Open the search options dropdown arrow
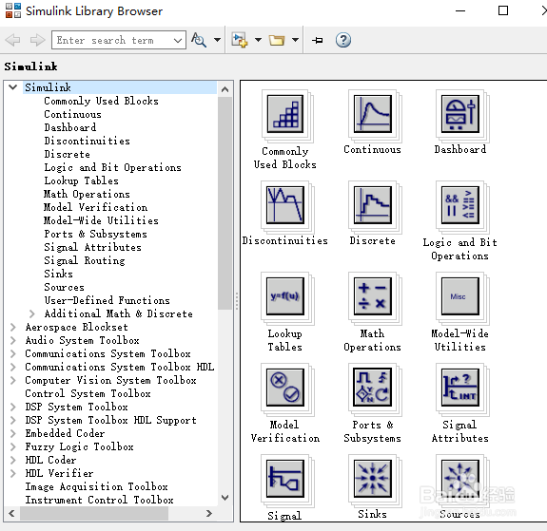 coord(217,40)
